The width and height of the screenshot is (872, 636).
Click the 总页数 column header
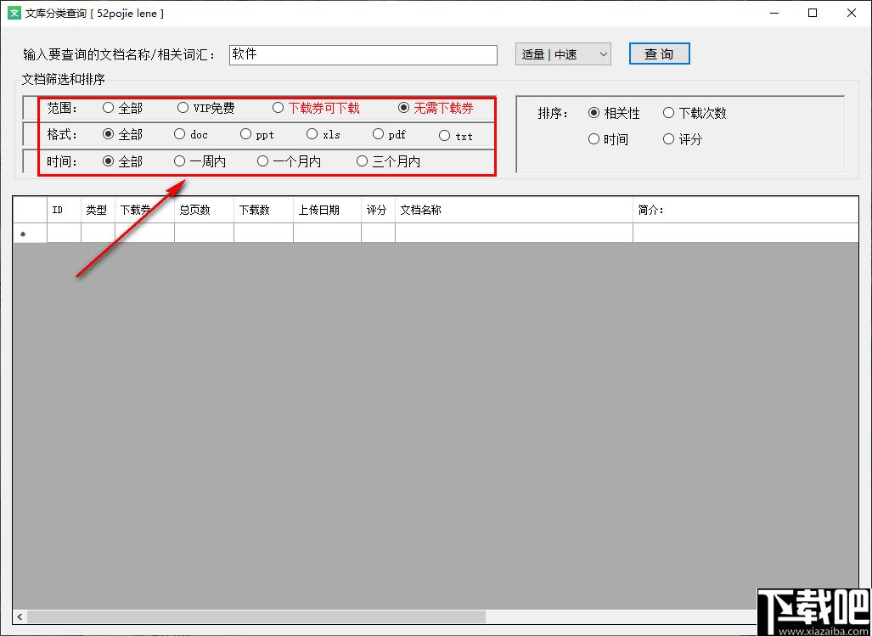[x=204, y=210]
